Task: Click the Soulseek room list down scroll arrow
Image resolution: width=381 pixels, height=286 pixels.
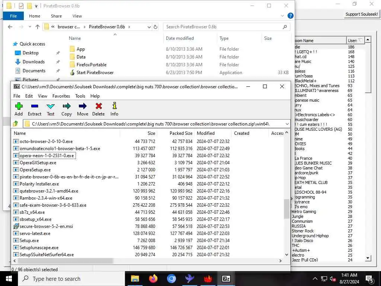Action: tap(368, 258)
